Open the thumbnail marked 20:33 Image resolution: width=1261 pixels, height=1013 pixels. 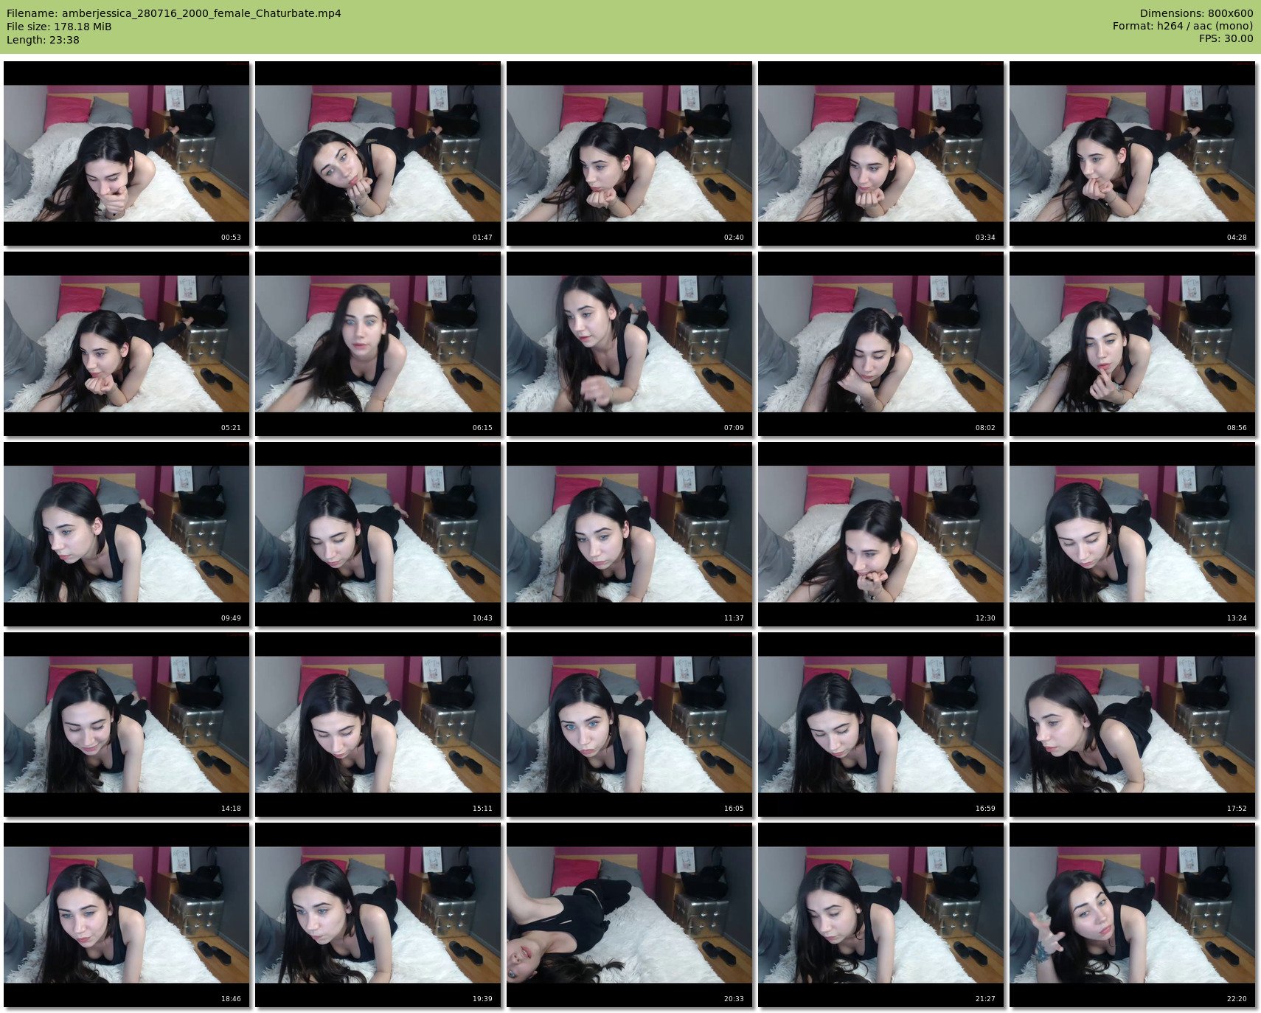tap(629, 915)
